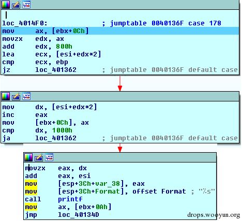Image resolution: width=242 pixels, height=221 pixels.
Task: Select highlighted mov ax, [ebx+0Ch] line
Action: [120, 31]
